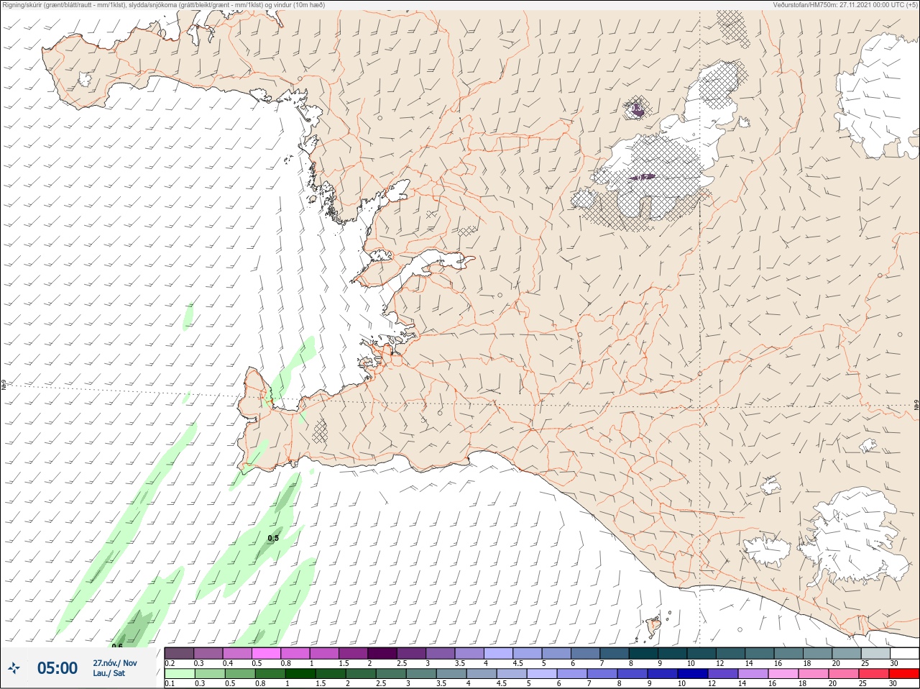Click the date text '27.nóv./ Nov'
This screenshot has width=920, height=689.
pyautogui.click(x=115, y=663)
